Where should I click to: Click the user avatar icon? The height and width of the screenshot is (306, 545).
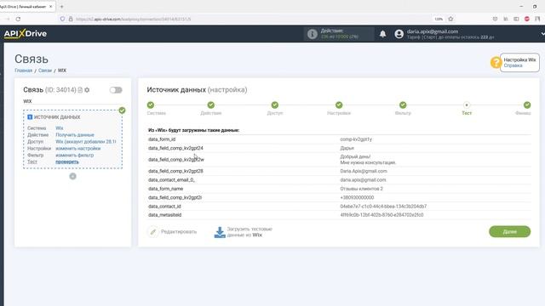pos(399,34)
